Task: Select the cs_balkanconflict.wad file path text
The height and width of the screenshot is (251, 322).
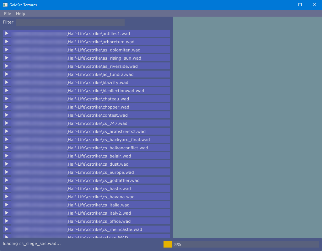Action: [x=108, y=148]
